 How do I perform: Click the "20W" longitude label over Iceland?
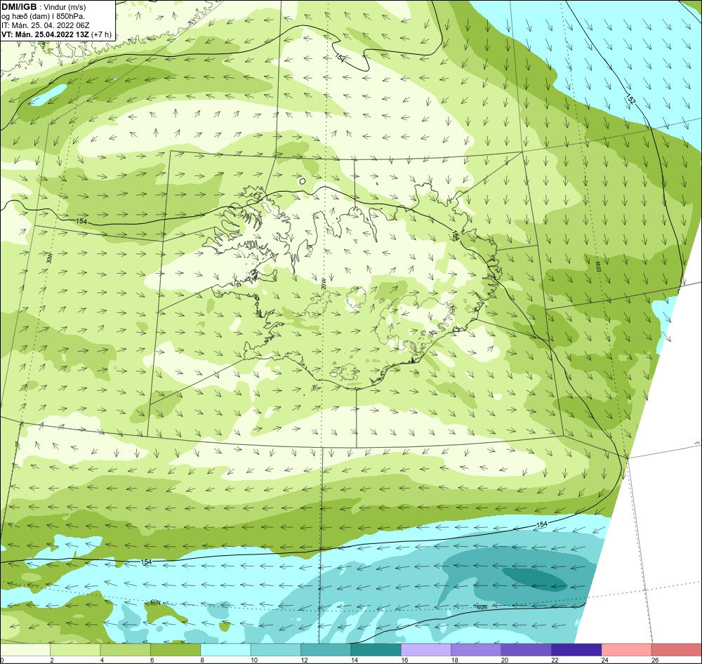coord(324,283)
